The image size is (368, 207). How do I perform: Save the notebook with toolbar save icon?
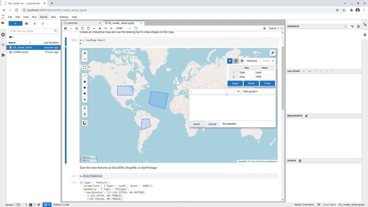pyautogui.click(x=66, y=28)
